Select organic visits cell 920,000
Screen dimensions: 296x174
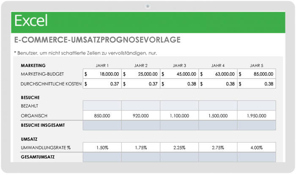point(141,116)
